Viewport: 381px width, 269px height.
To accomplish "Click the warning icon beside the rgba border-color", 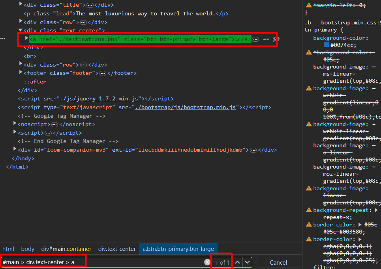I will (309, 239).
